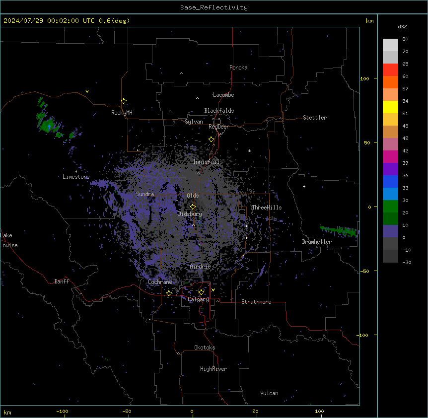Viewport: 428px width, 418px height.
Task: Click the 57 value in the dBZ legend
Action: [x=405, y=88]
